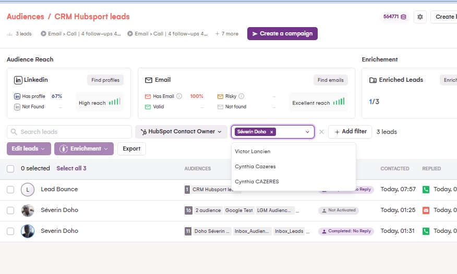Click the AUDIENCES column header
This screenshot has width=457, height=274.
coord(198,169)
